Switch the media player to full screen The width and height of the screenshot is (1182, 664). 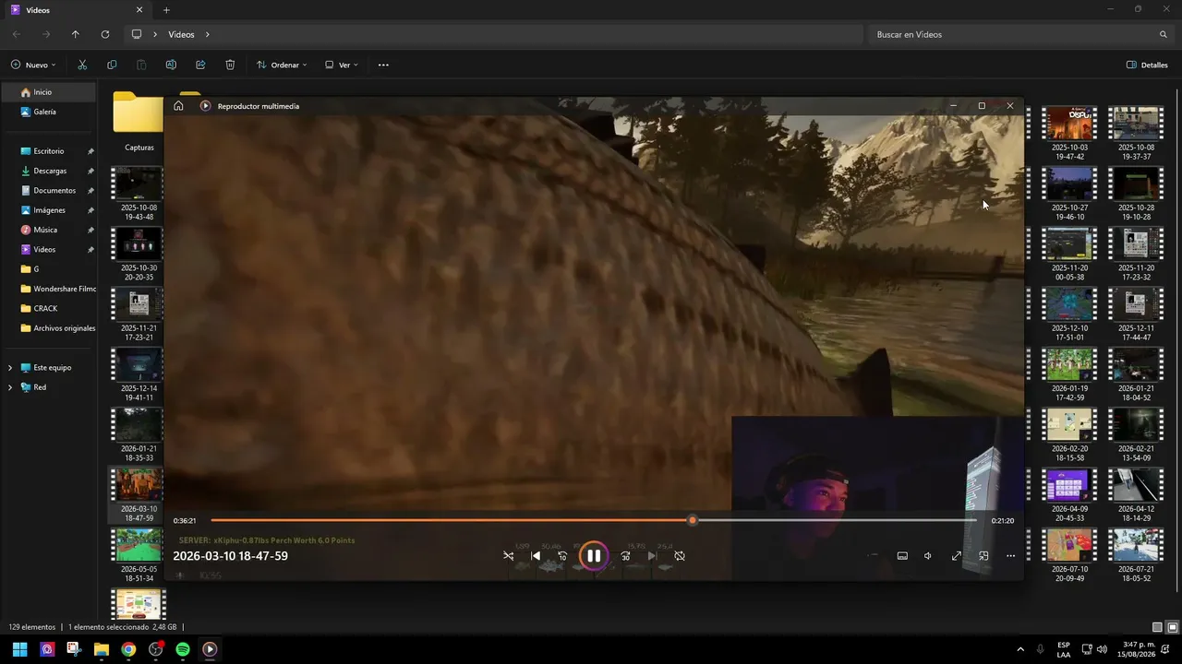[957, 556]
